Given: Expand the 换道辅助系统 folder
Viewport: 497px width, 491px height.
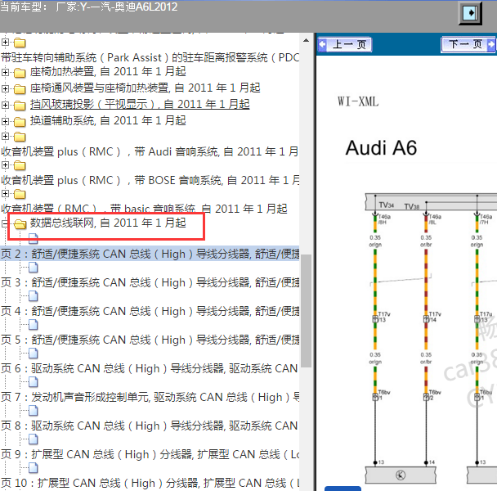Looking at the screenshot, I should coord(5,121).
